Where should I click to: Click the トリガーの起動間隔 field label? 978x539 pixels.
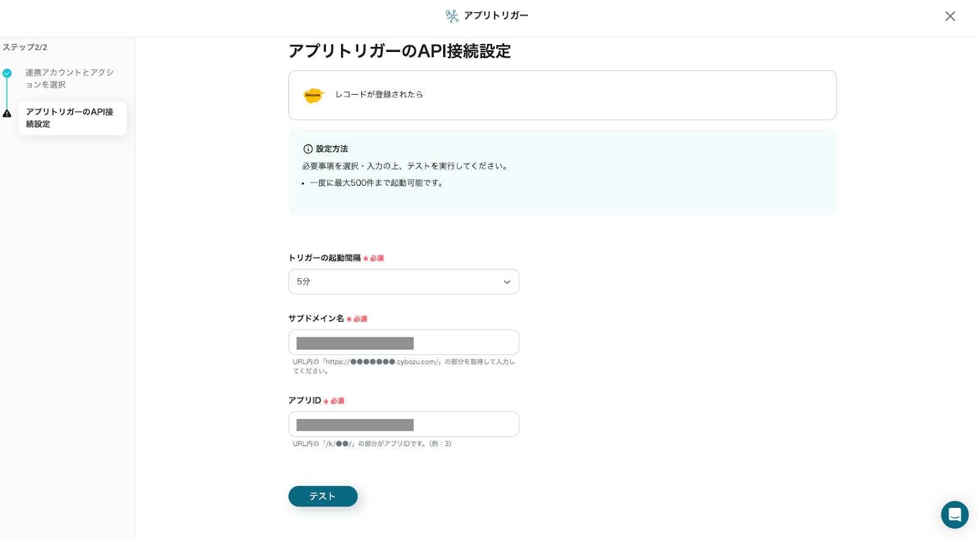[x=325, y=258]
